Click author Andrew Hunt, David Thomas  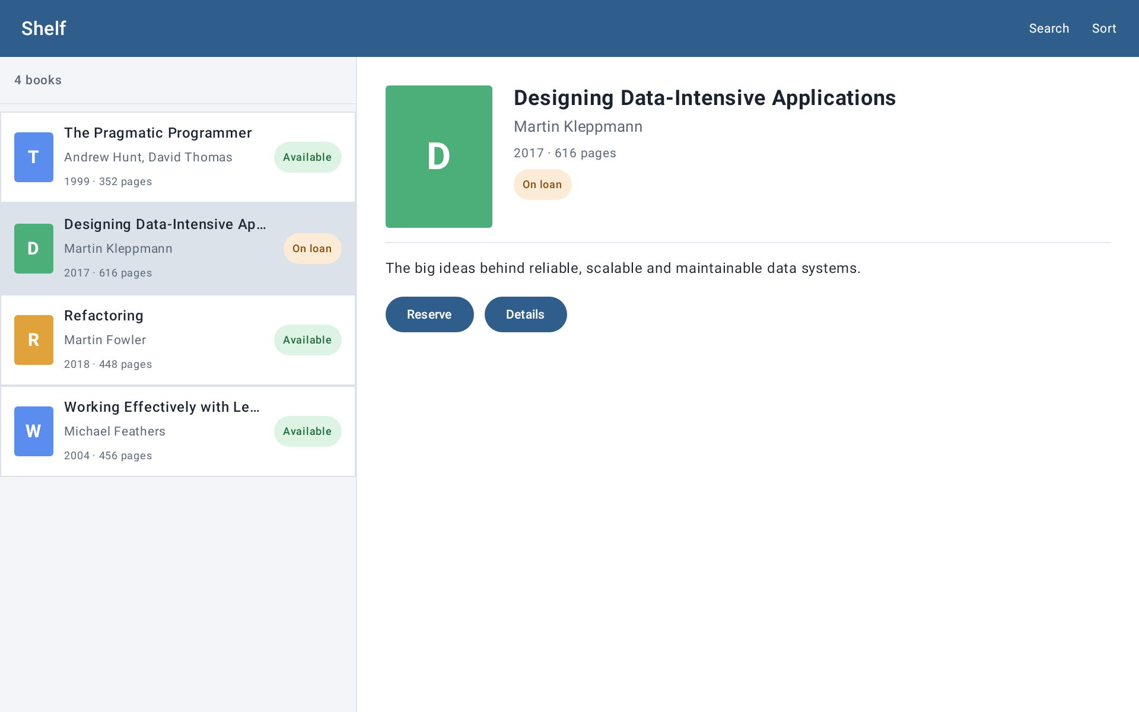(148, 157)
